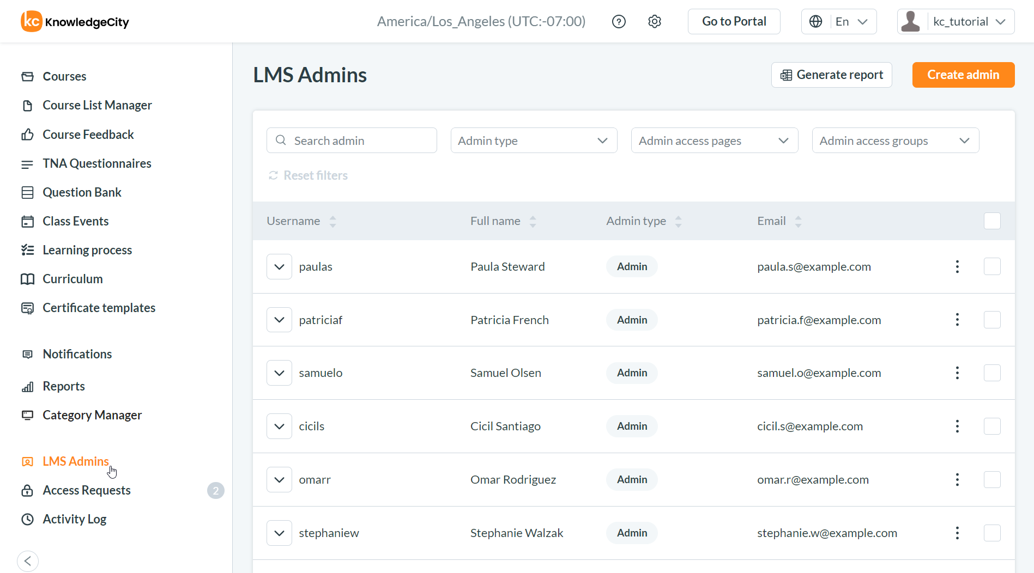Sort the Email column
1034x573 pixels.
pos(798,221)
